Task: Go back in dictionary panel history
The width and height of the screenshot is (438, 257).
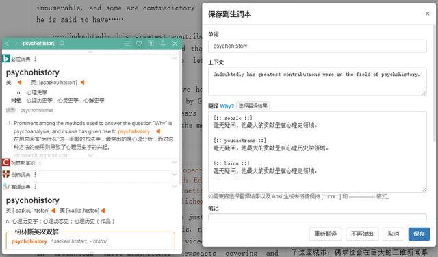Action: click(x=8, y=44)
